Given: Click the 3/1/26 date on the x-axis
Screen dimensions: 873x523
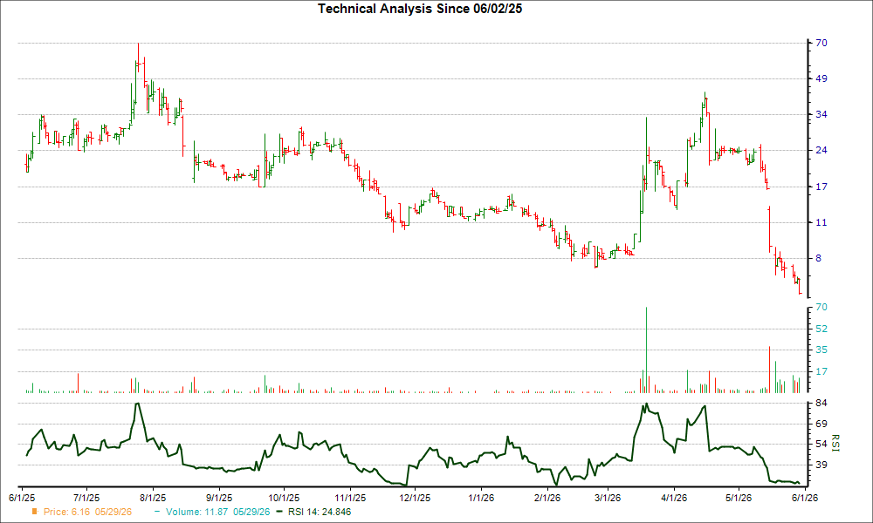Looking at the screenshot, I should pyautogui.click(x=608, y=498).
